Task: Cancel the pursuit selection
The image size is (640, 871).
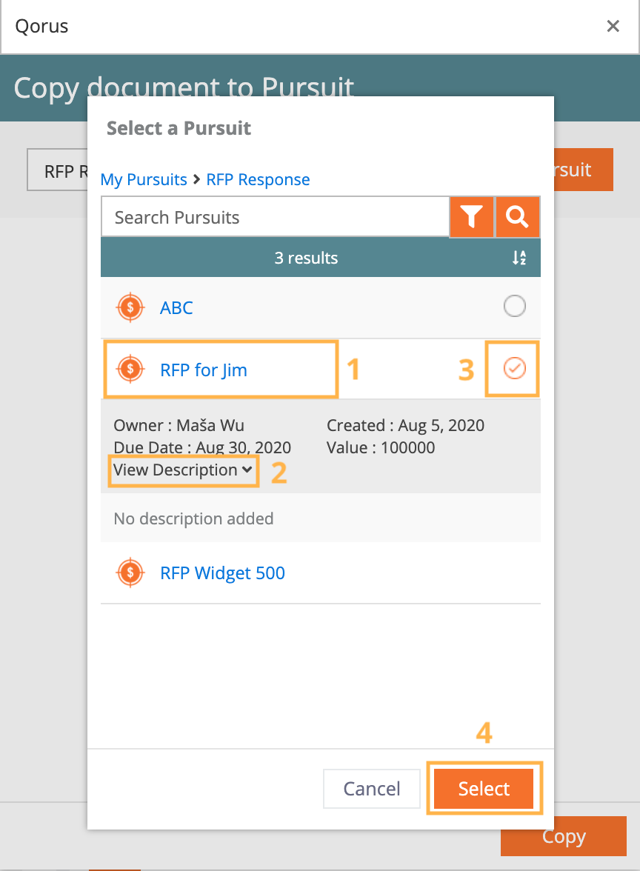Action: [372, 788]
